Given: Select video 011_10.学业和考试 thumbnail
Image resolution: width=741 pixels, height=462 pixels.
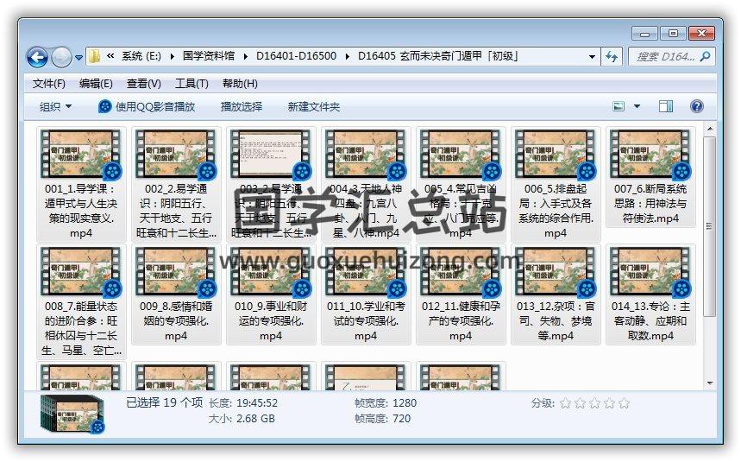Looking at the screenshot, I should [366, 271].
